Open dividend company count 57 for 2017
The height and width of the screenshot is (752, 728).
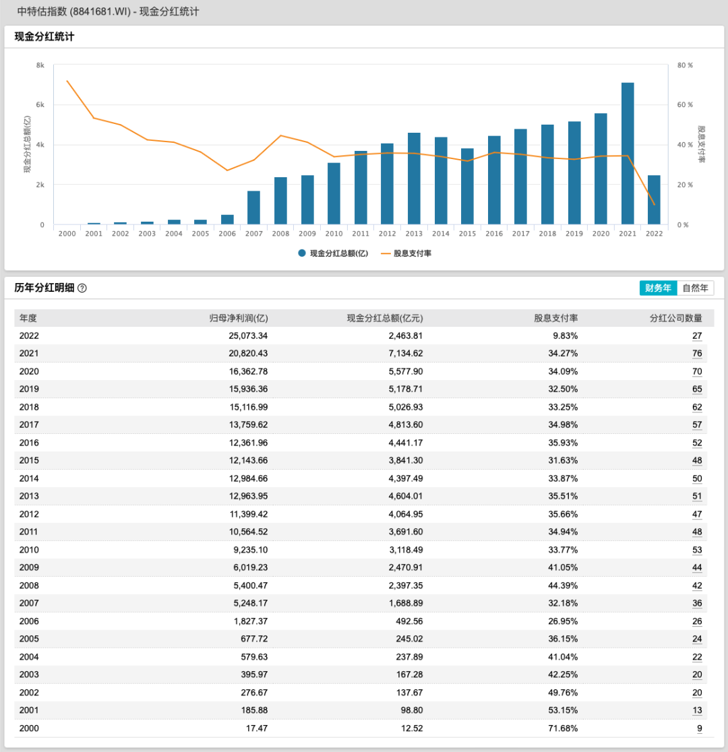(x=697, y=425)
